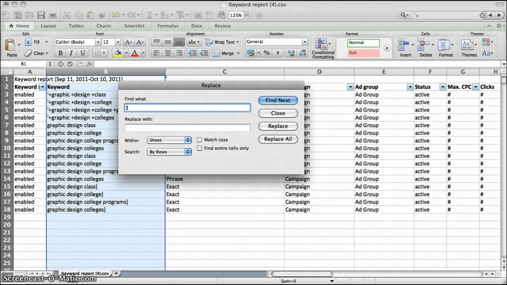This screenshot has width=507, height=285.
Task: Click the fill color paint bucket swatch
Action: (118, 53)
